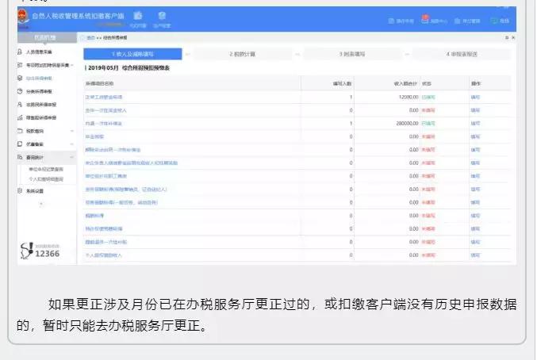Open the 全年一次性奖金收入 item link
537x360 pixels.
coord(105,110)
